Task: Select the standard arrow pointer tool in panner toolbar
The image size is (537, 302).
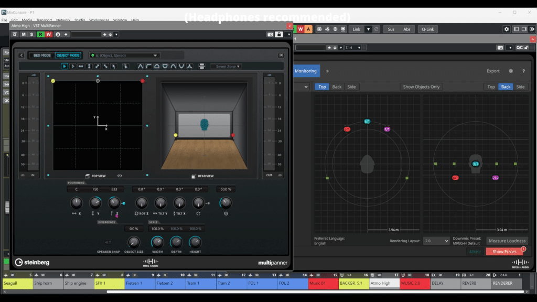Action: tap(65, 67)
